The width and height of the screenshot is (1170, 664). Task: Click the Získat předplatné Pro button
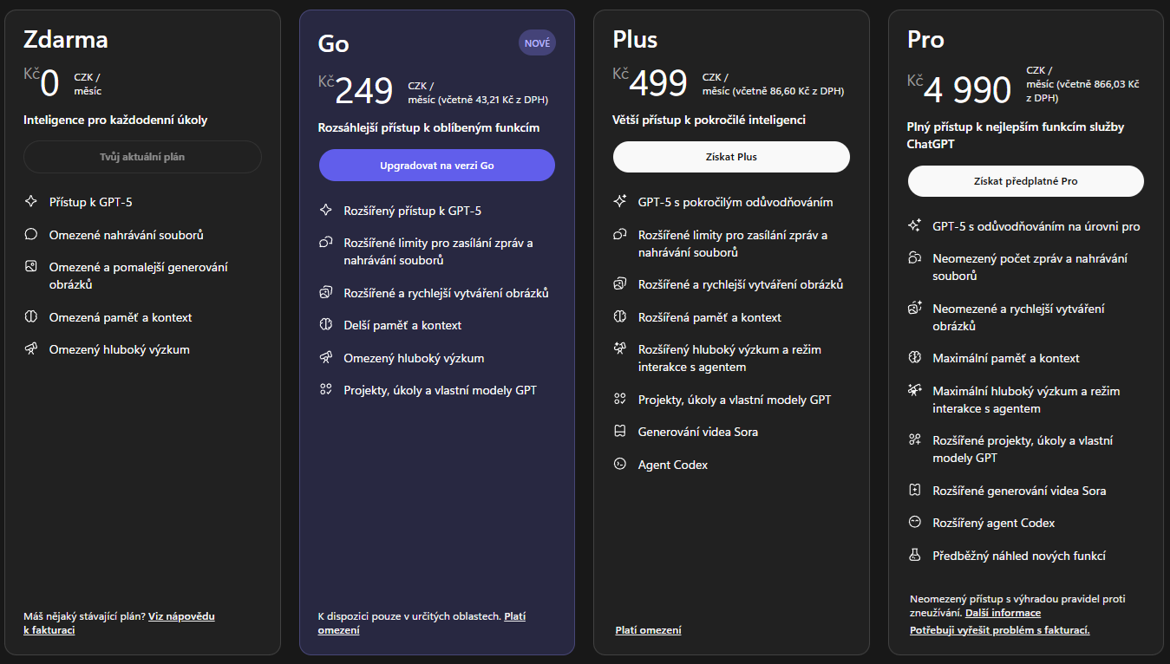(1025, 181)
